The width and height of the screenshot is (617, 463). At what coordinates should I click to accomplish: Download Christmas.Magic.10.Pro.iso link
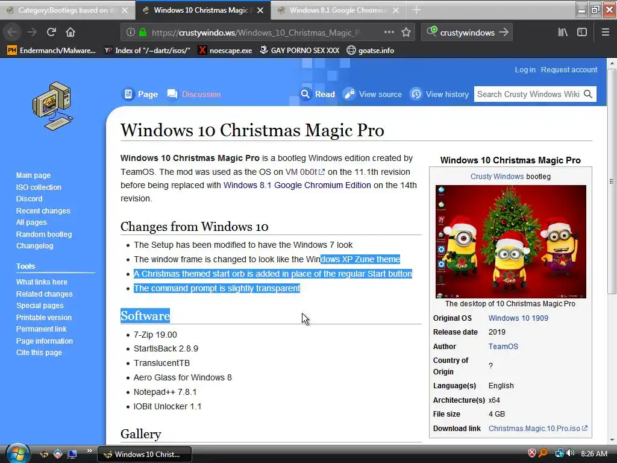(537, 429)
